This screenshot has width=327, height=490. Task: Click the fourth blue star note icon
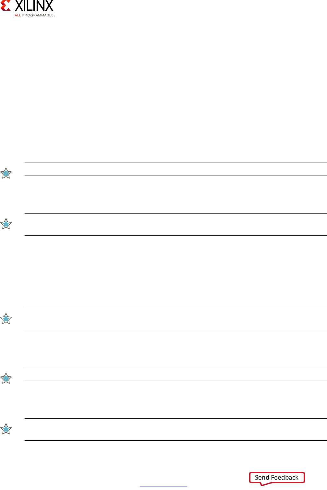pos(6,378)
